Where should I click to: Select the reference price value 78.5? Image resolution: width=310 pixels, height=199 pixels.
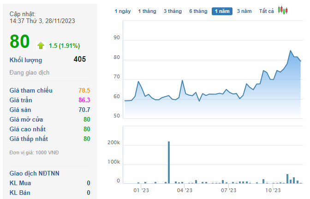tap(84, 91)
